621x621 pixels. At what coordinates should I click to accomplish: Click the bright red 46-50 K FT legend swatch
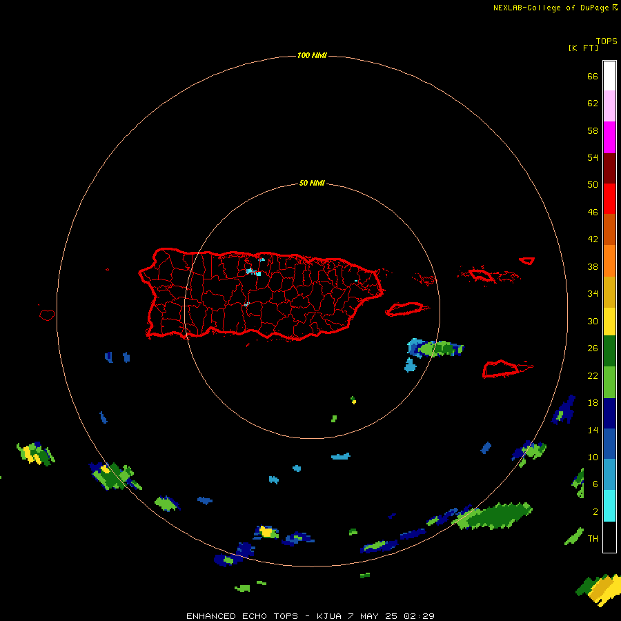click(x=609, y=199)
